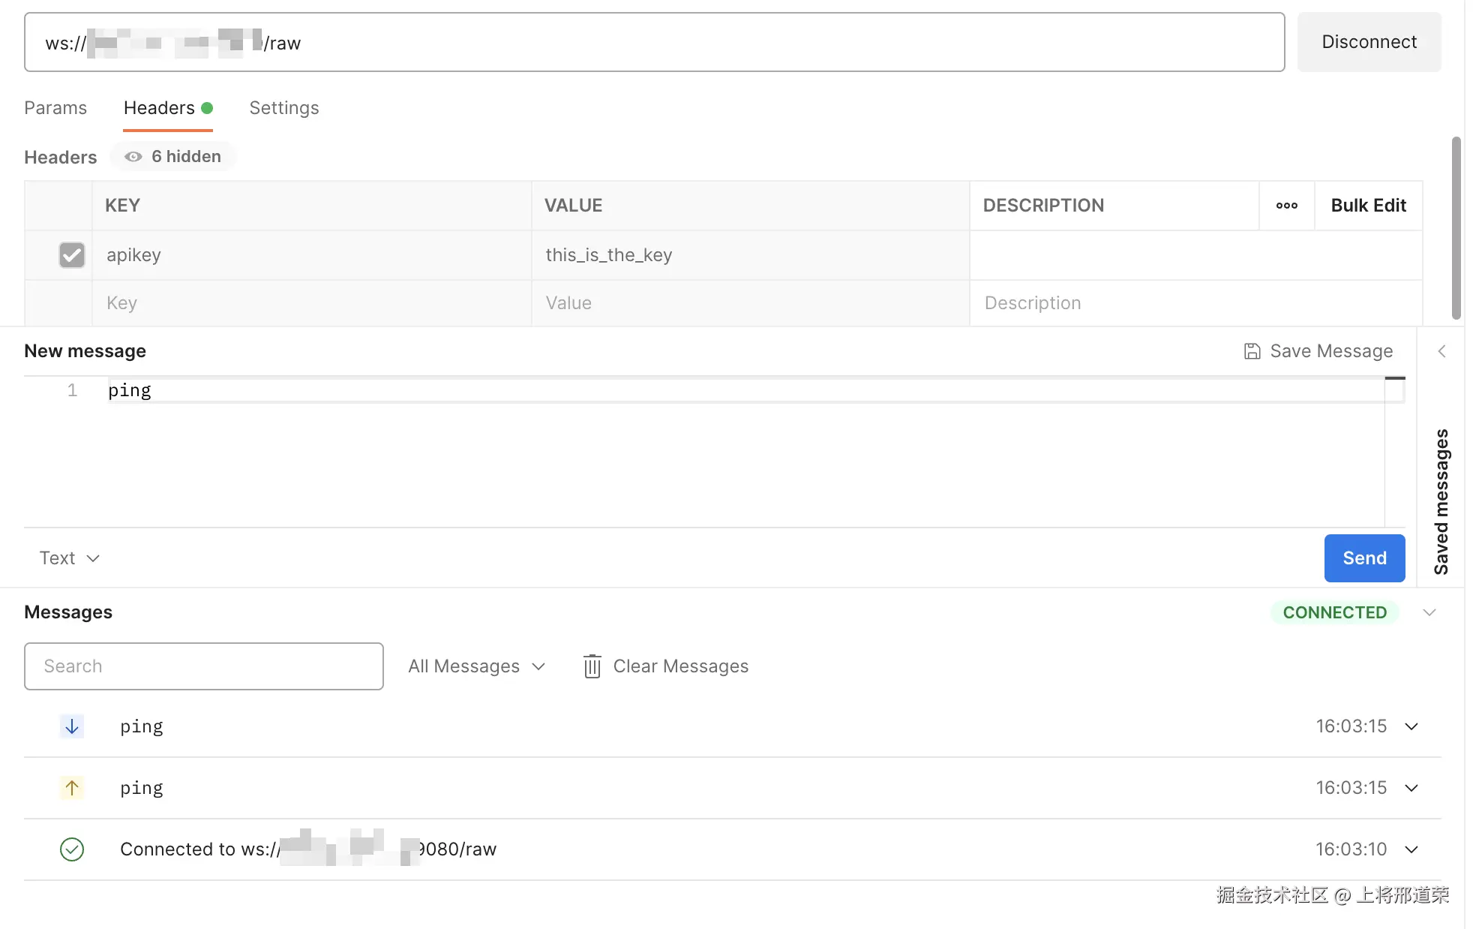Click the green connected checkmark icon
This screenshot has width=1473, height=929.
click(72, 849)
